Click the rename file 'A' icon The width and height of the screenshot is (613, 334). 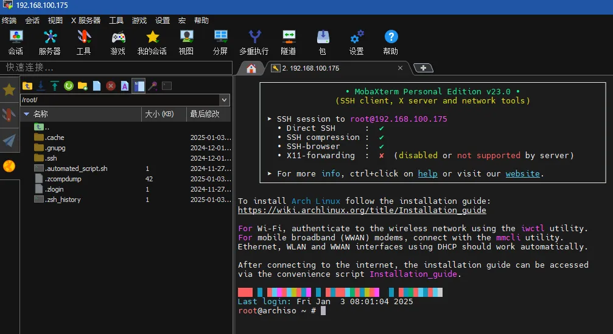pos(125,86)
